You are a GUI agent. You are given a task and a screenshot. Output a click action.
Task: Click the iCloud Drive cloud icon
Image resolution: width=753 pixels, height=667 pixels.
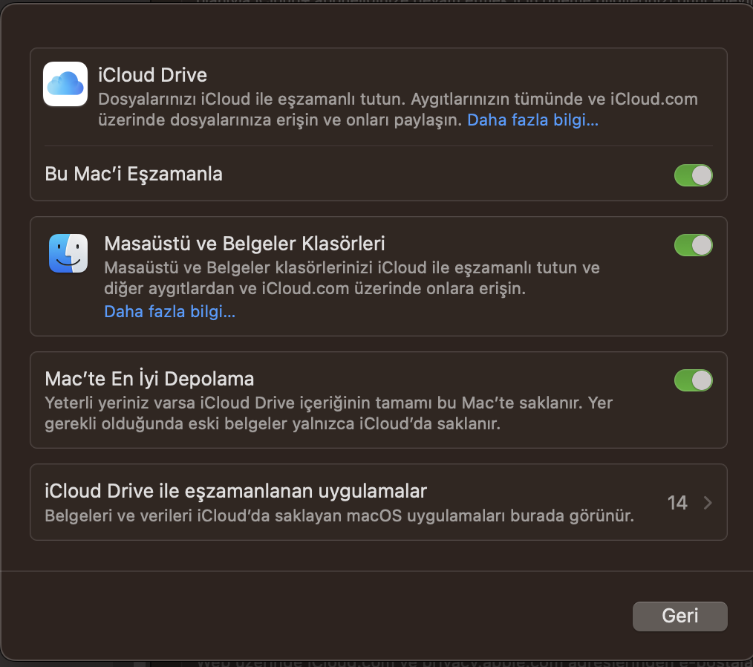coord(65,84)
